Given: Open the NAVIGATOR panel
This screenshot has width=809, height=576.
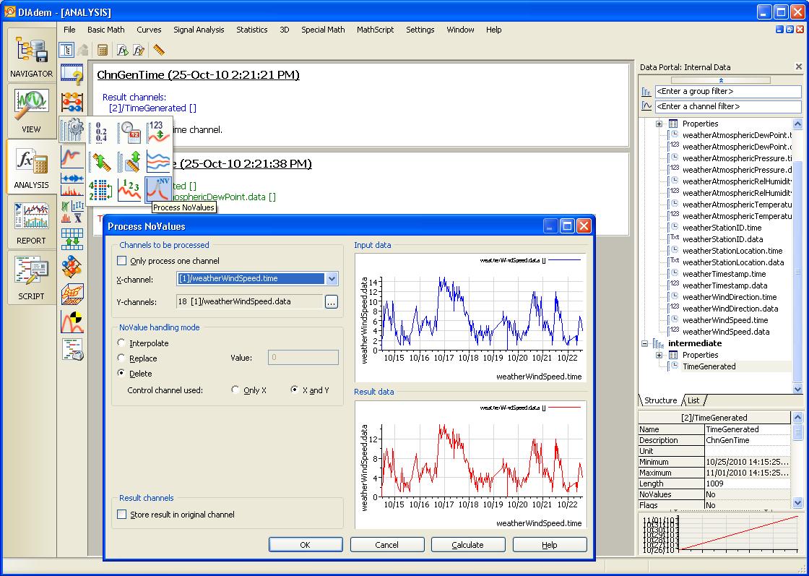Looking at the screenshot, I should (31, 55).
